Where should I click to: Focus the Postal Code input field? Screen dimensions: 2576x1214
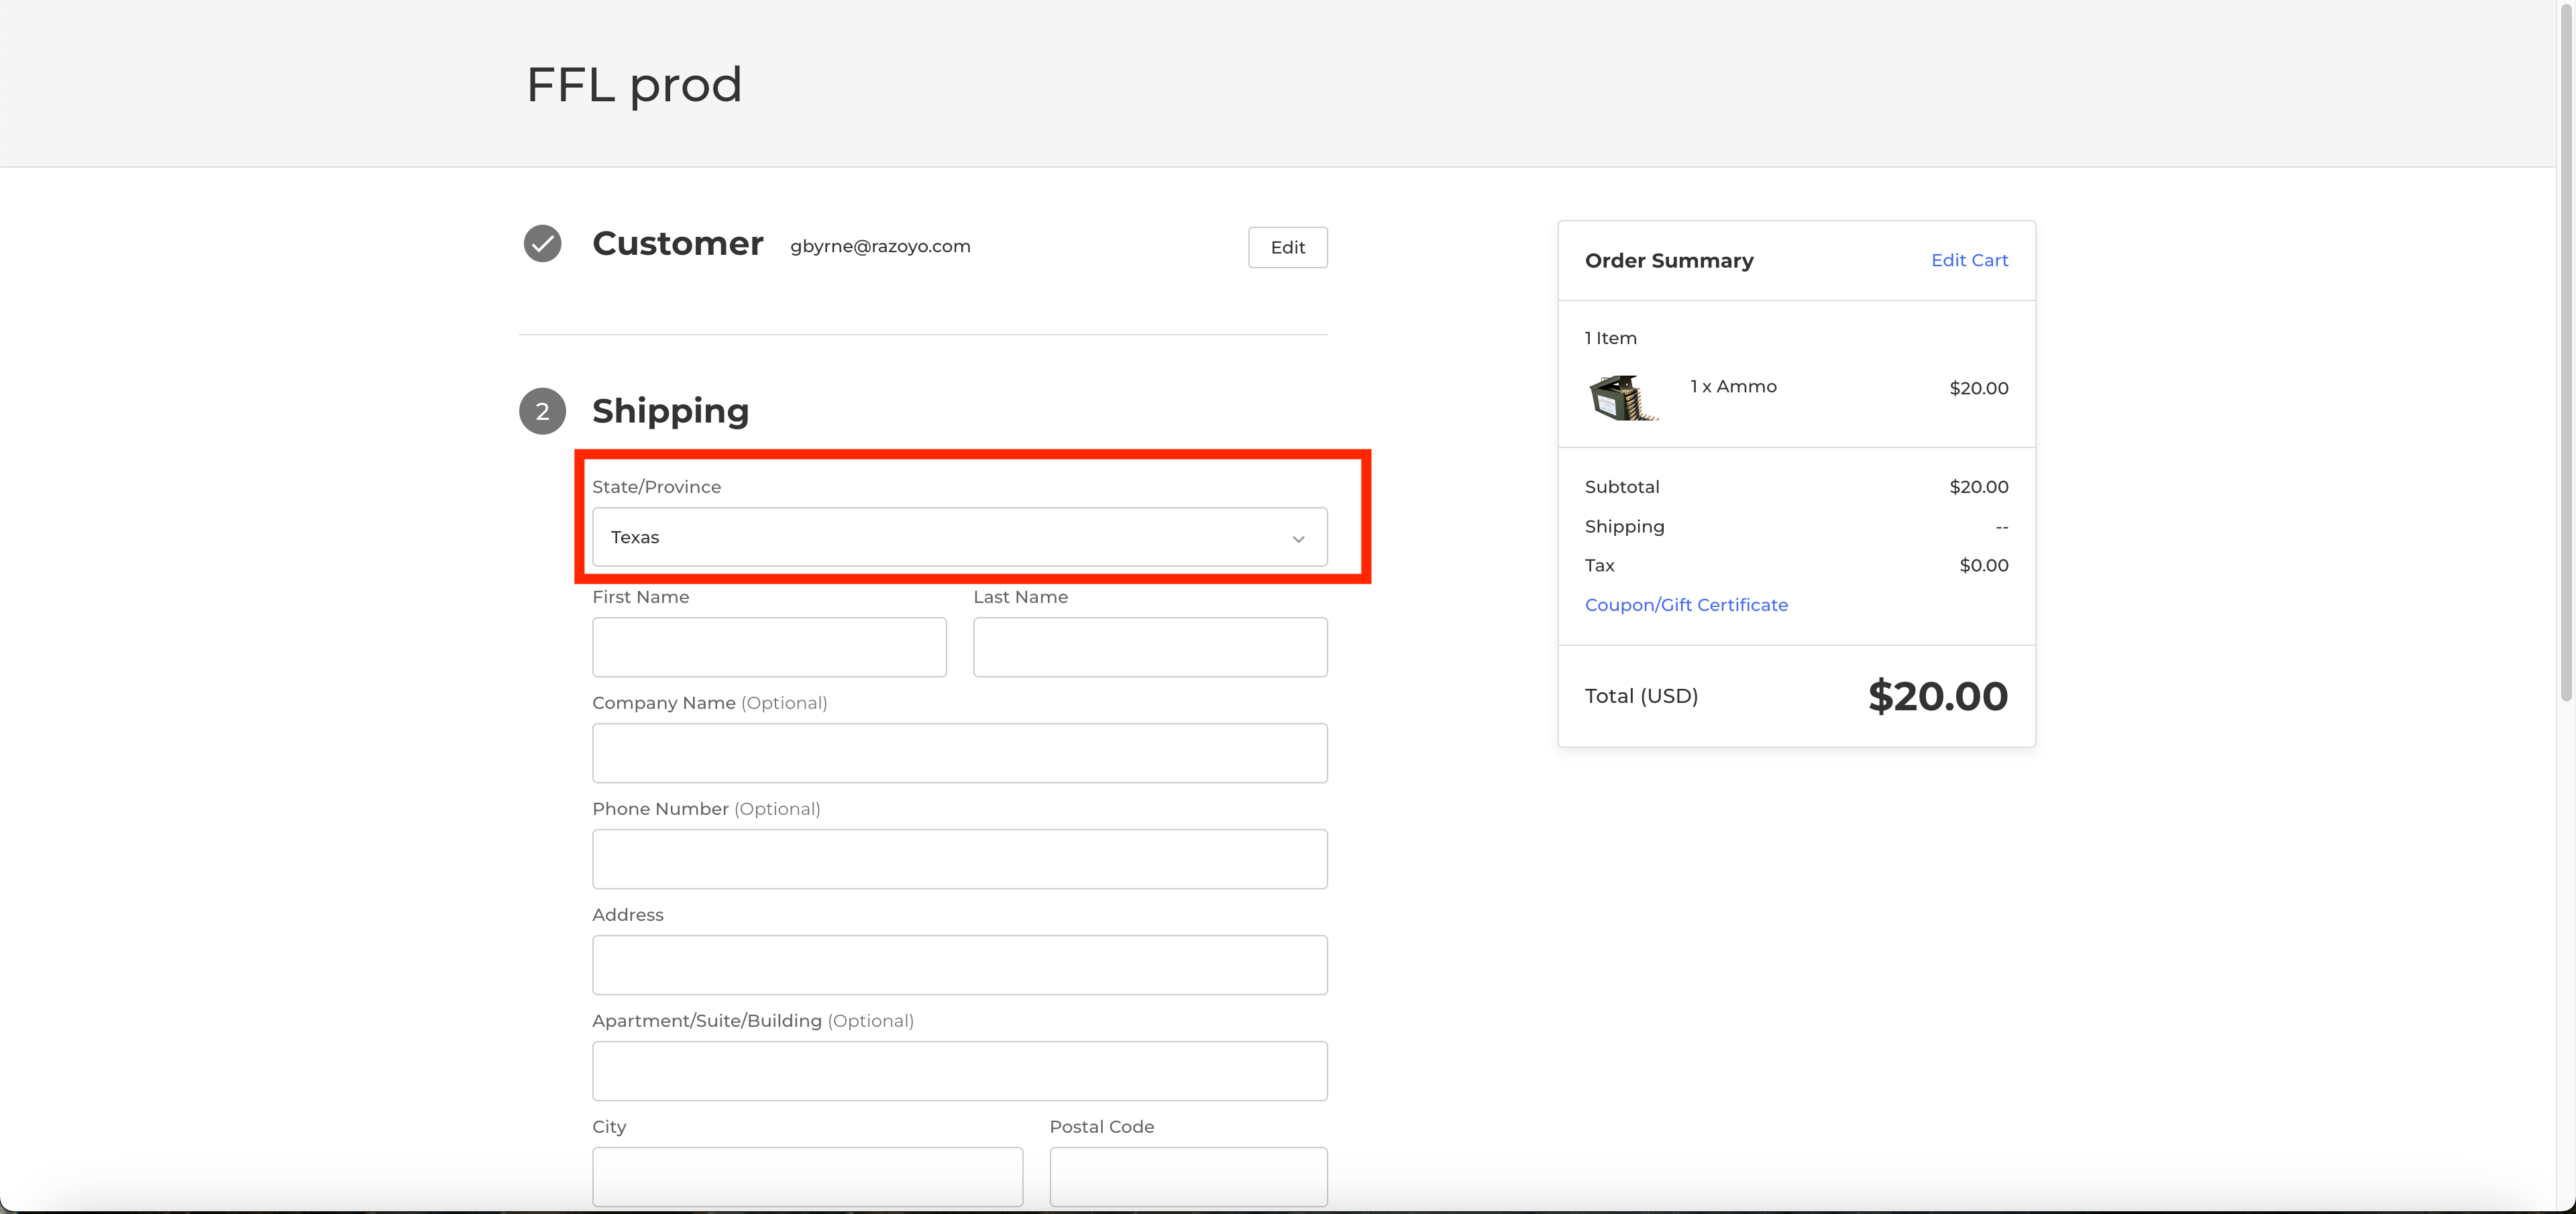pyautogui.click(x=1187, y=1176)
